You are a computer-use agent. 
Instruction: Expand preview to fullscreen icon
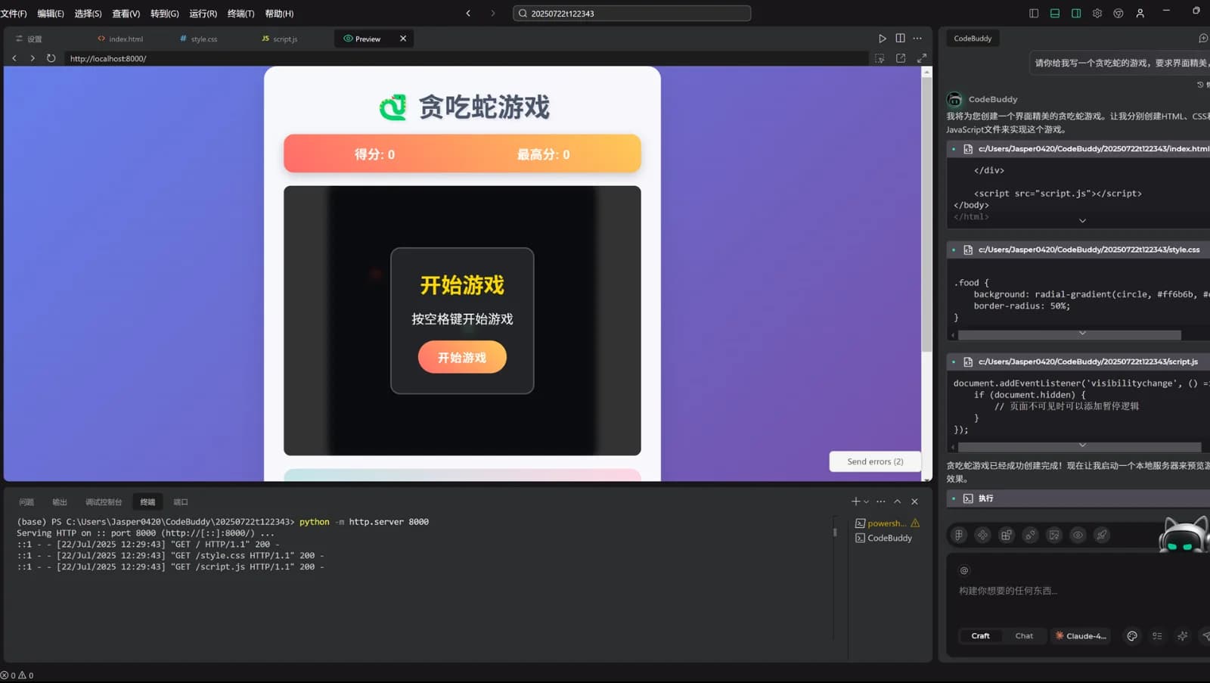(922, 58)
